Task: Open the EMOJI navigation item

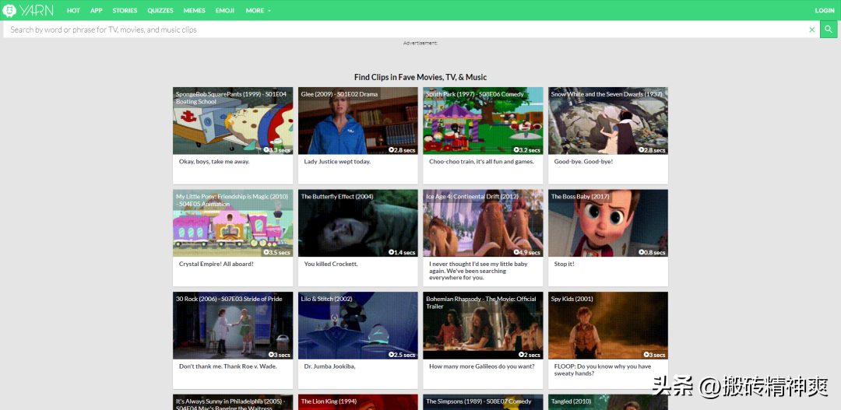Action: click(225, 11)
